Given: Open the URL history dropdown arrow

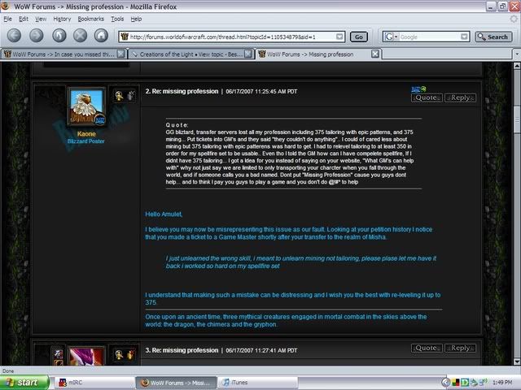Looking at the screenshot, I should 339,37.
